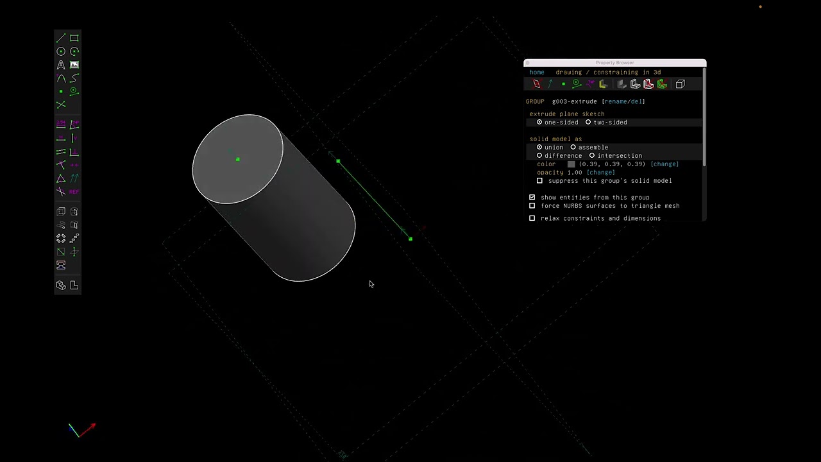Apply horizontal constraint
Viewport: 821px width, 462px height.
click(61, 137)
